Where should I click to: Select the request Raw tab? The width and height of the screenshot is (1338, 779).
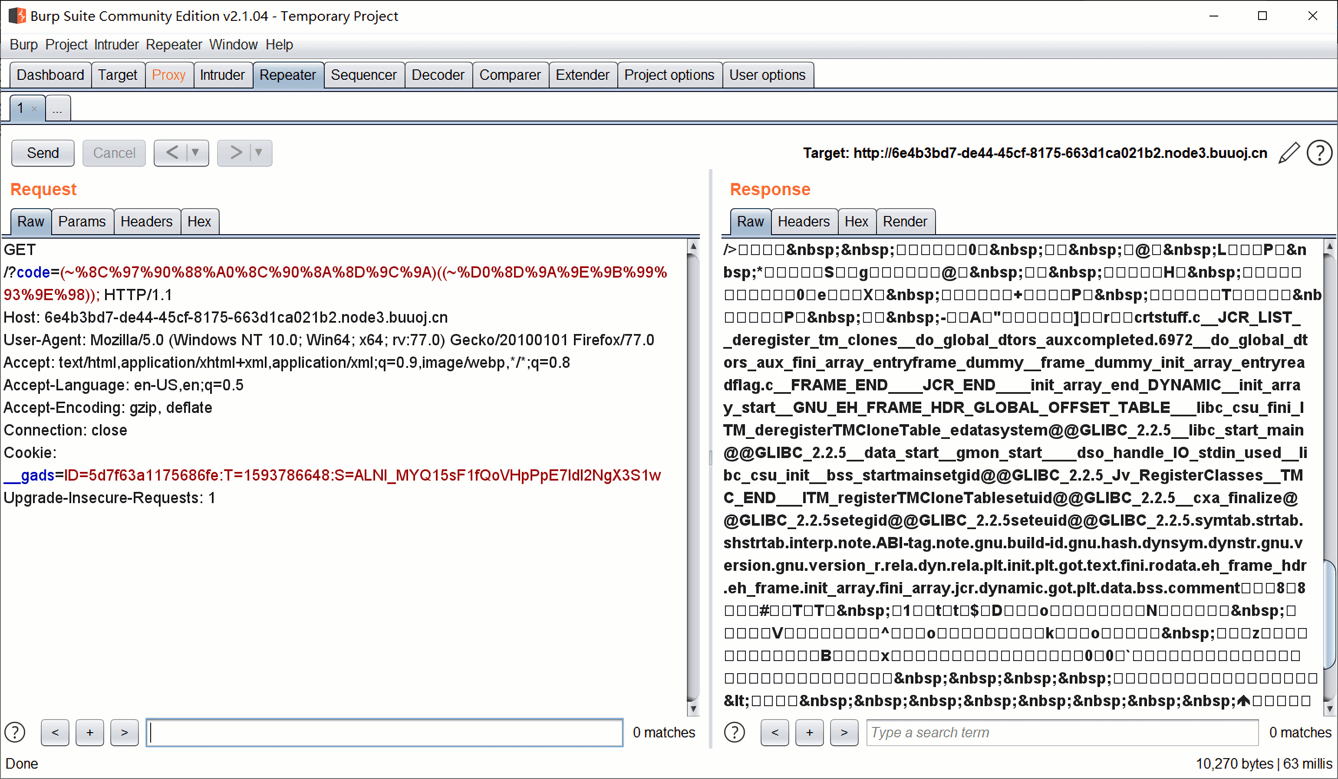click(31, 222)
